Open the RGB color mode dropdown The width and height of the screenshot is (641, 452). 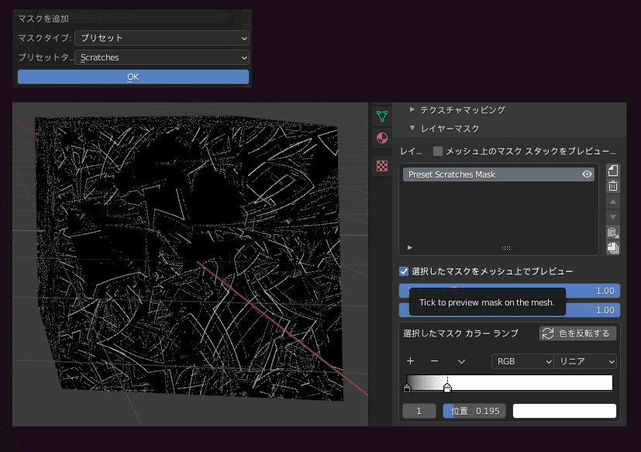(522, 361)
